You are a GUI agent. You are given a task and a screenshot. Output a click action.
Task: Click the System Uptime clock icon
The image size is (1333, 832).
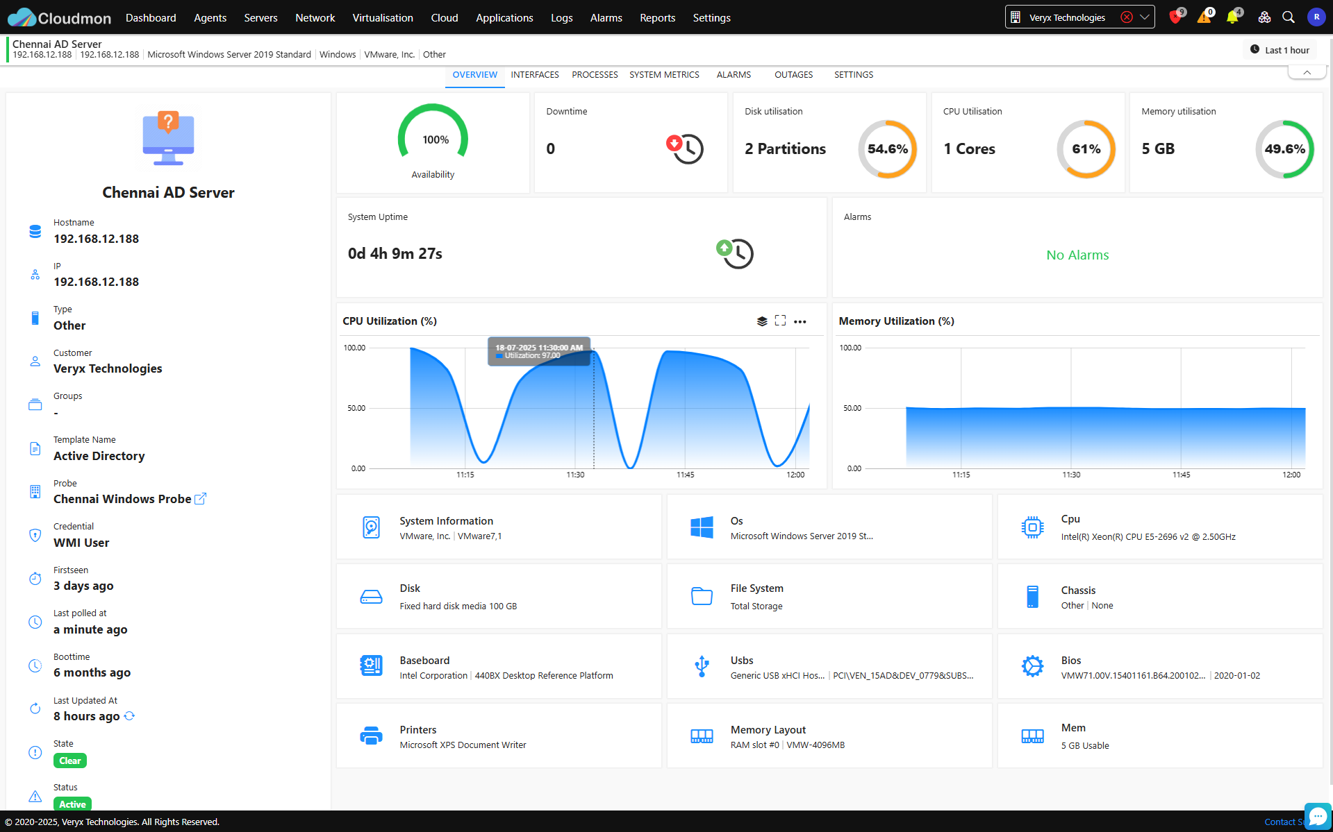pos(735,253)
